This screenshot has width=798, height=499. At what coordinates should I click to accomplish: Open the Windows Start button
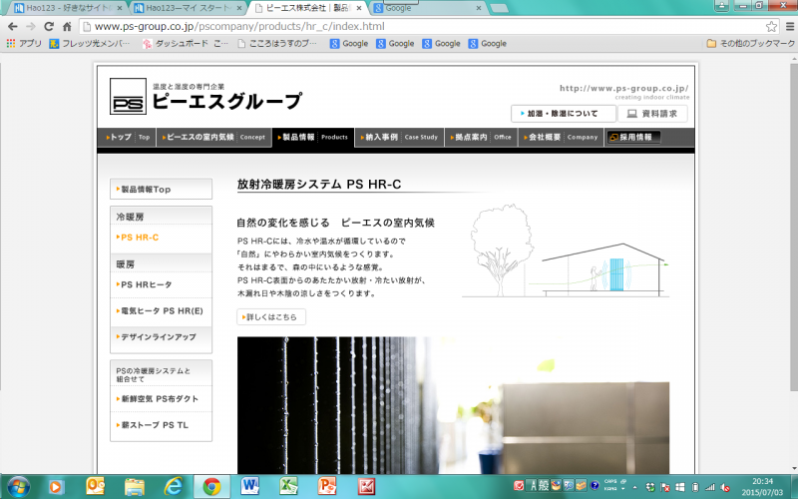click(x=18, y=487)
